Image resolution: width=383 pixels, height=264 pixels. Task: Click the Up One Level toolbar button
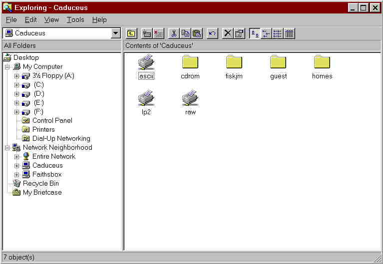131,33
